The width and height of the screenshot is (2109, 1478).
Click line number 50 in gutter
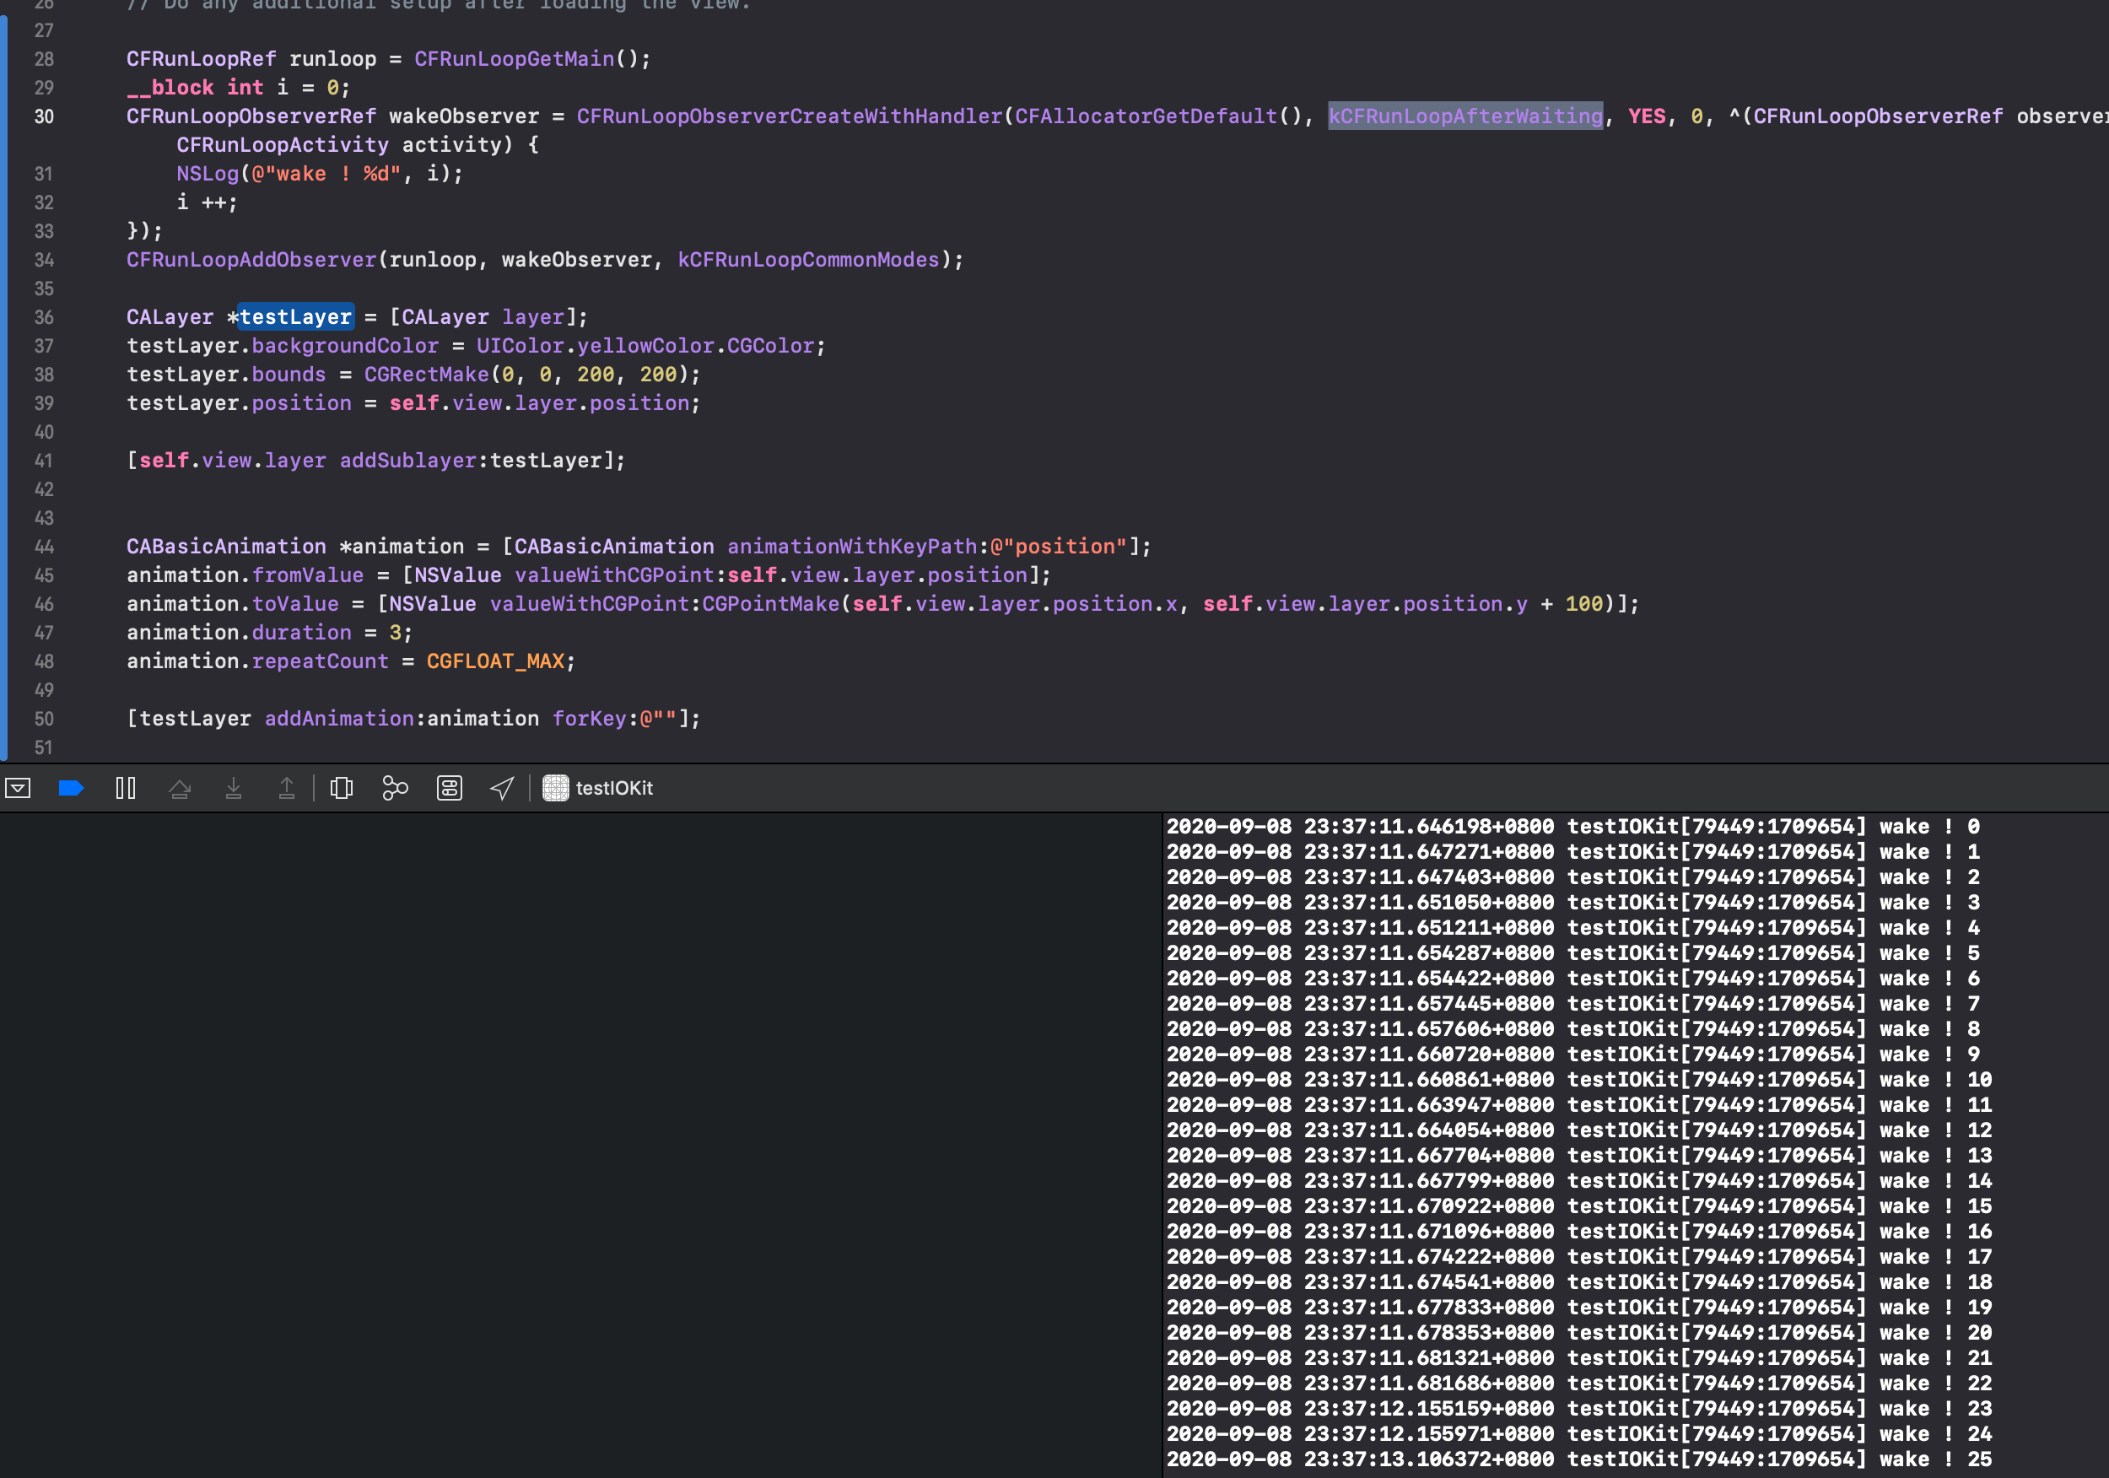click(x=44, y=719)
